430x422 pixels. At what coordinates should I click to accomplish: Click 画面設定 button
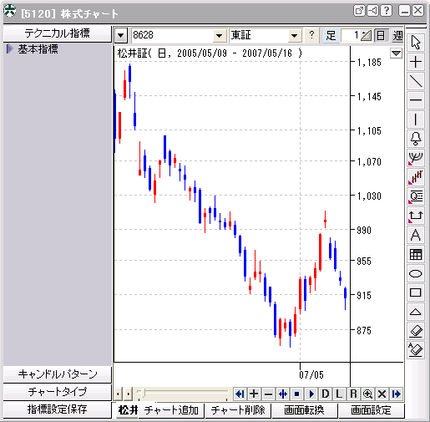pos(371,410)
